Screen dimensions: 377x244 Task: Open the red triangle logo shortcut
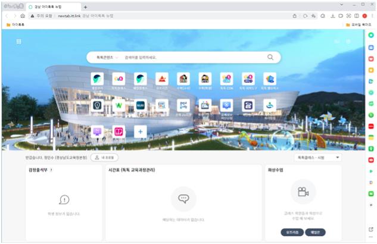click(162, 79)
